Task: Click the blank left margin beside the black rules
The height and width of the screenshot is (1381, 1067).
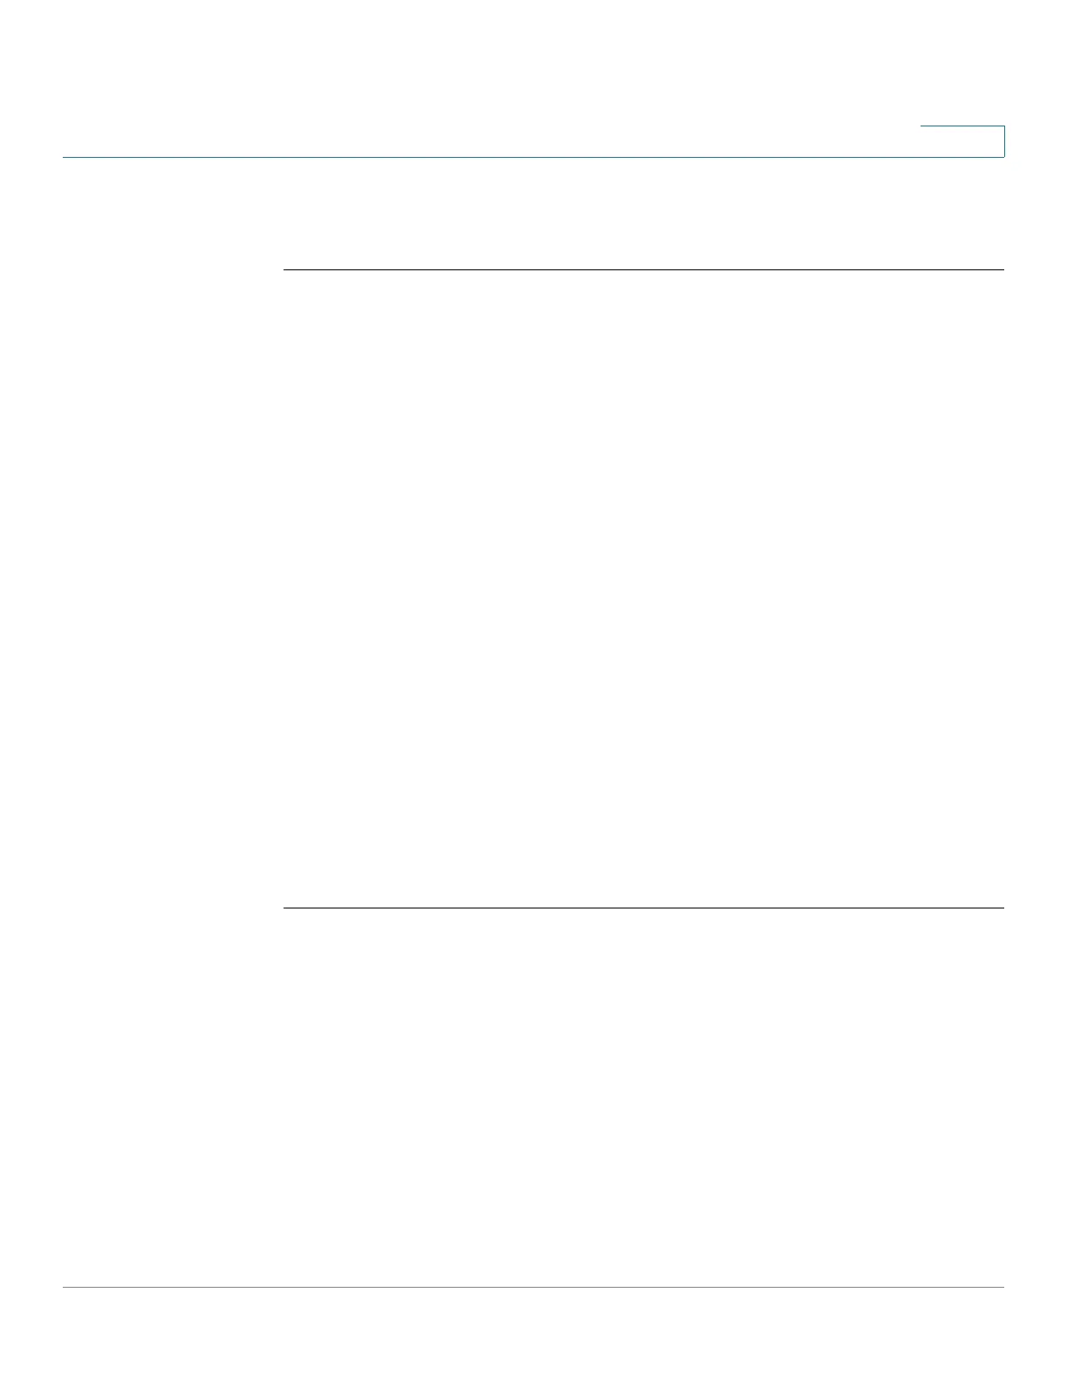Action: (173, 588)
